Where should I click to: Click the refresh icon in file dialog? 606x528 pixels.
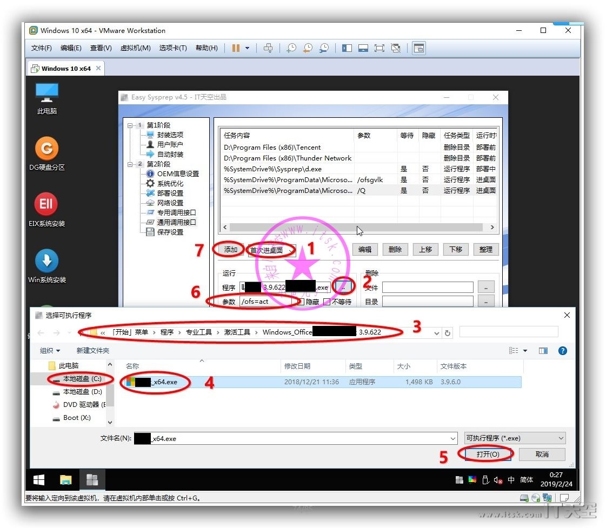448,333
